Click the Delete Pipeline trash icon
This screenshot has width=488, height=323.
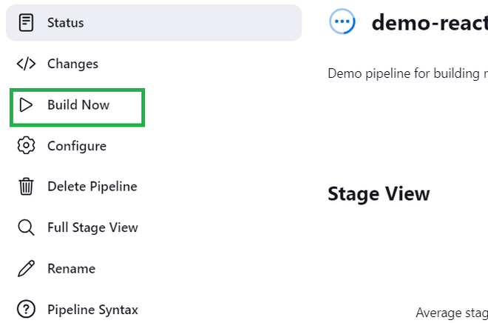click(26, 187)
